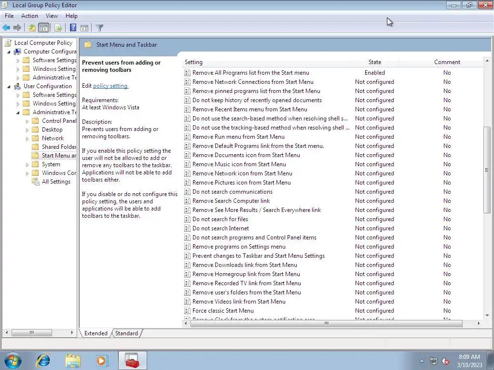The width and height of the screenshot is (494, 370).
Task: Select Remove All Programs list from the Start menu
Action: [251, 73]
